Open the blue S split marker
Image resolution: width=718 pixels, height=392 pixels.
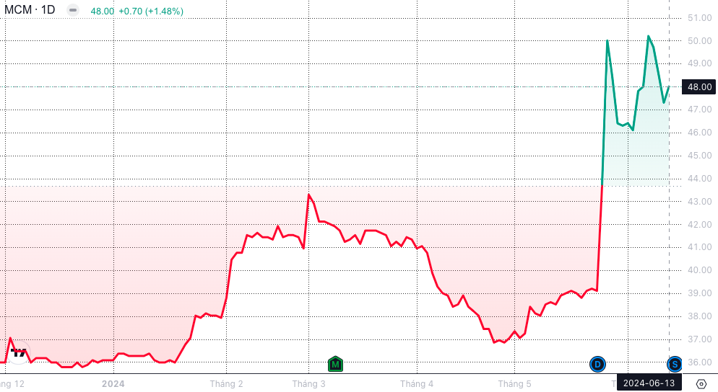pos(675,364)
